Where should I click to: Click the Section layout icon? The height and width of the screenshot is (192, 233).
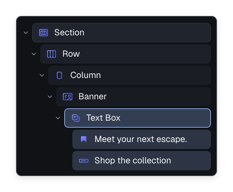[44, 33]
